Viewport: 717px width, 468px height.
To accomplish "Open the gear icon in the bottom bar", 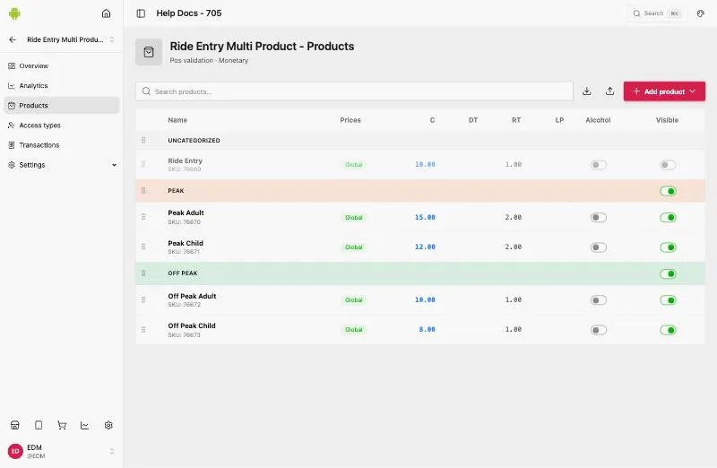I will tap(108, 426).
